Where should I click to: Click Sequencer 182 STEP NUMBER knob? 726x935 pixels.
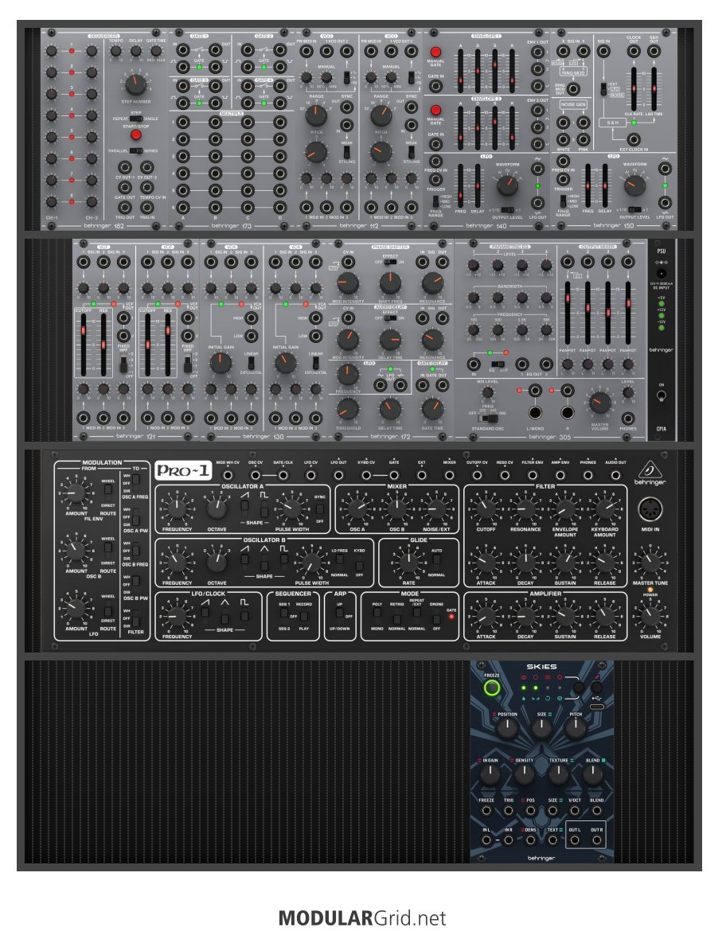click(x=136, y=84)
